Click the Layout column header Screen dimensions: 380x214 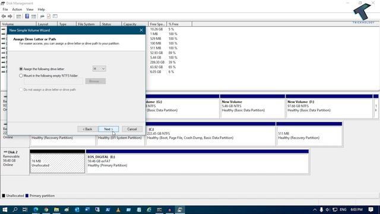pyautogui.click(x=47, y=24)
